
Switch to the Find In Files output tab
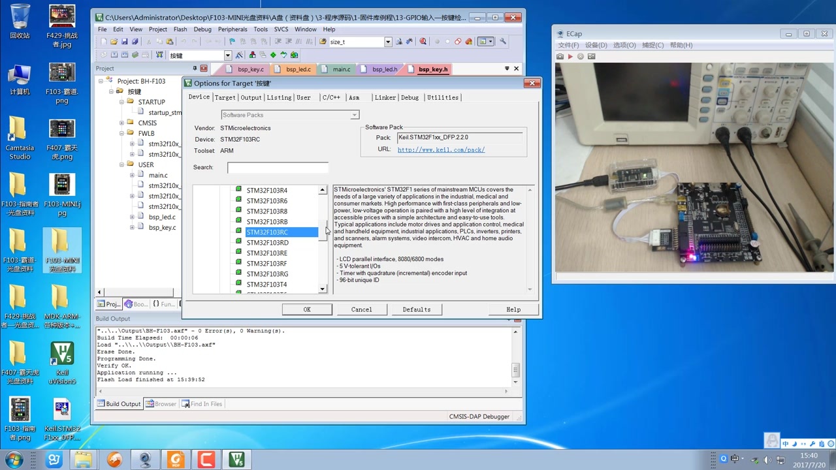coord(202,404)
